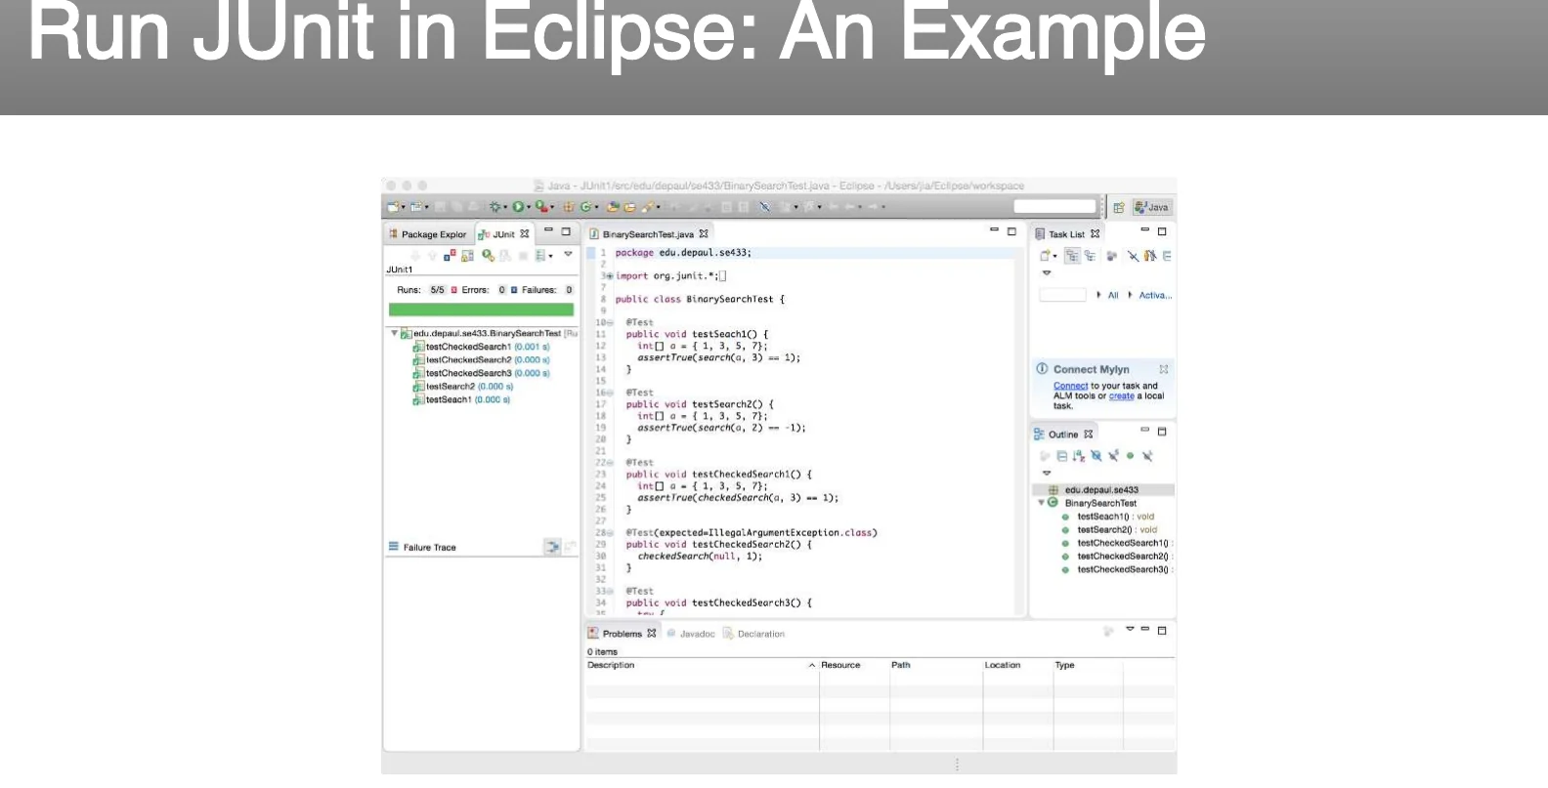Toggle Hide Static Members in Outline view
The width and height of the screenshot is (1548, 788).
(x=1113, y=456)
